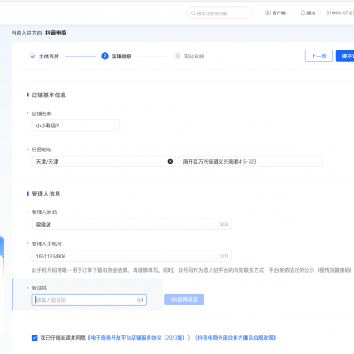354x354 pixels.
Task: Click the 店铺基本信息 section heading
Action: (49, 95)
